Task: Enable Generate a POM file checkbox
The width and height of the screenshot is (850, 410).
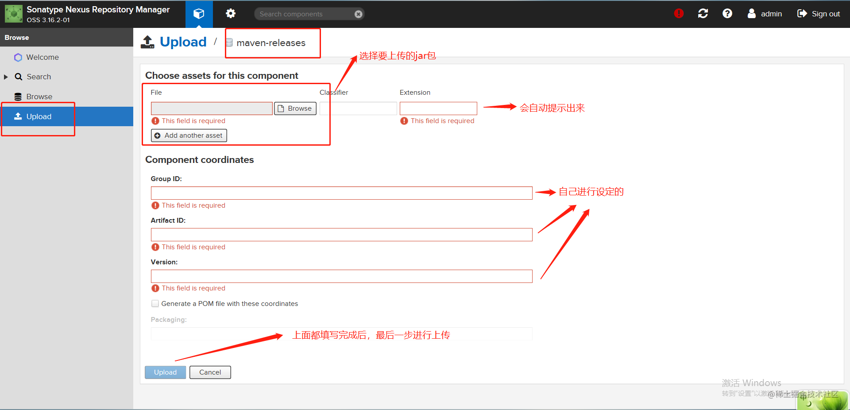Action: 155,304
